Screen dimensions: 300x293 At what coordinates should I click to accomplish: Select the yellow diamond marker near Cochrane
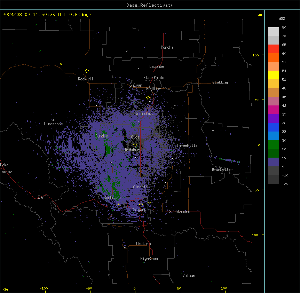click(x=118, y=205)
